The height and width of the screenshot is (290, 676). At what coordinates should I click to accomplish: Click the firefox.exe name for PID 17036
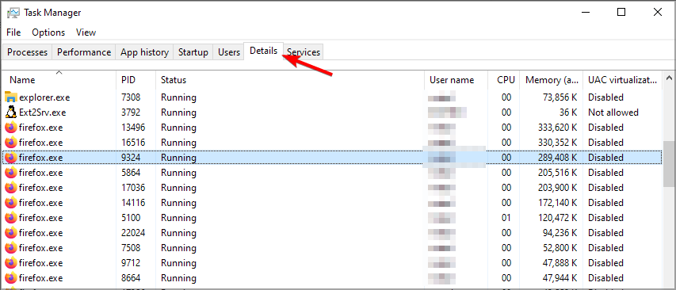(41, 188)
